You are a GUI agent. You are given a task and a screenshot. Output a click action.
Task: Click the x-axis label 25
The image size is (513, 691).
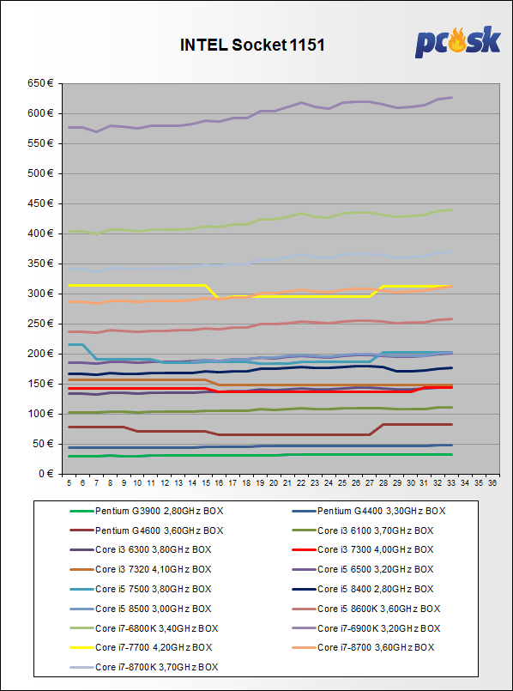tap(341, 483)
